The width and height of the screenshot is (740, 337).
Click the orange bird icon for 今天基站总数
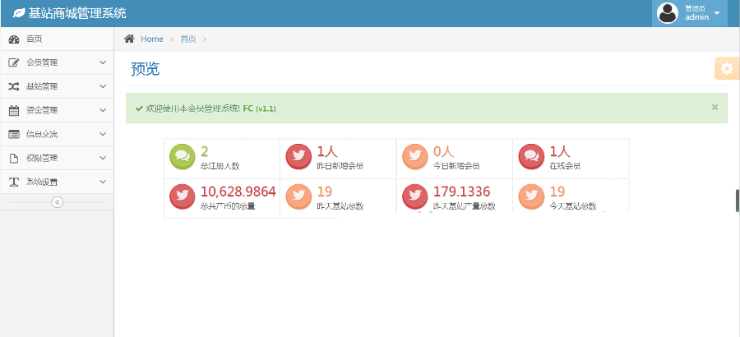[x=531, y=196]
